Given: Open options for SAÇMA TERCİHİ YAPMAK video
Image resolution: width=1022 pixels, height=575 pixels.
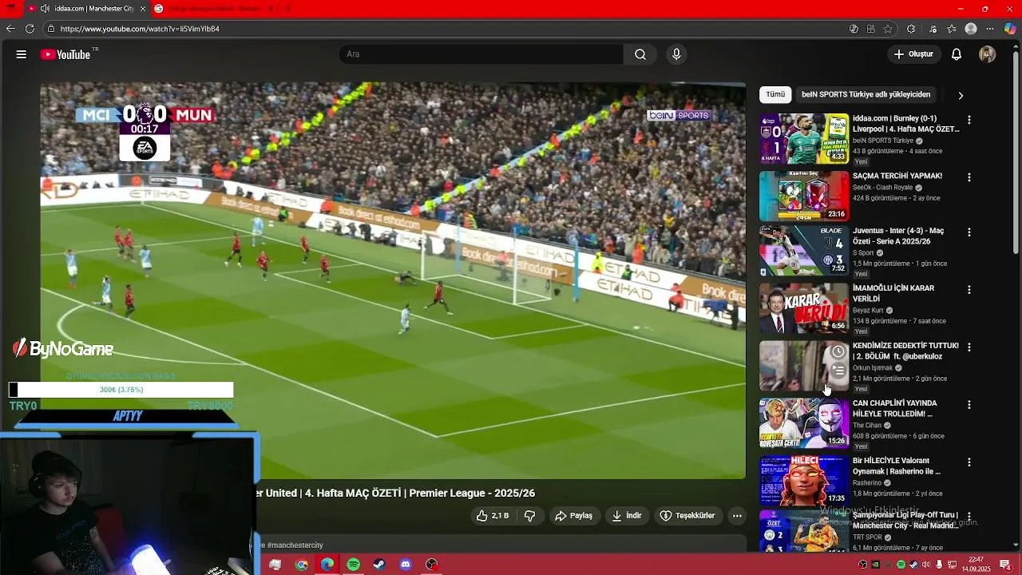Looking at the screenshot, I should pyautogui.click(x=969, y=177).
